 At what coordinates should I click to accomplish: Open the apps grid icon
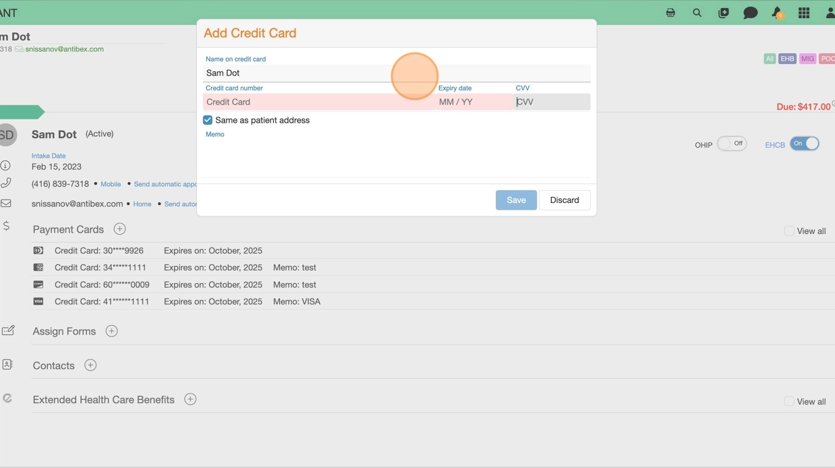click(x=804, y=13)
